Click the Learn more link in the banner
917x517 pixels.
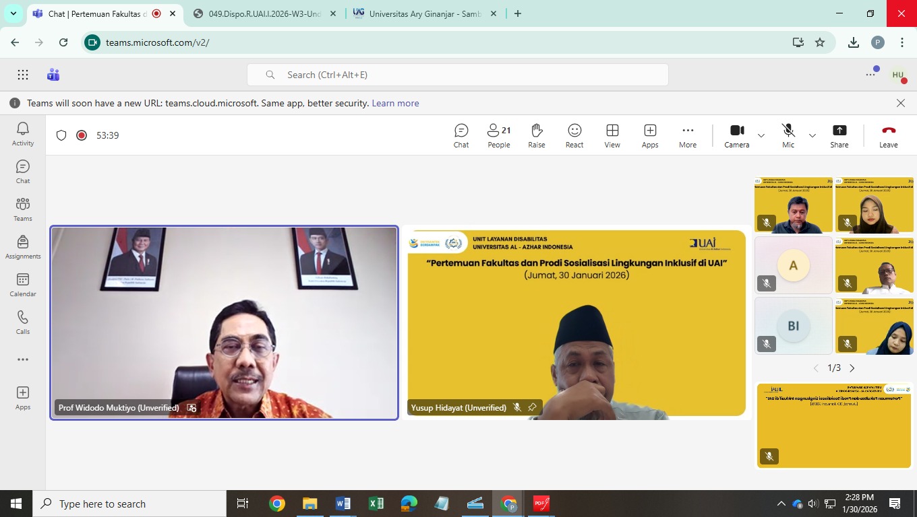coord(395,103)
